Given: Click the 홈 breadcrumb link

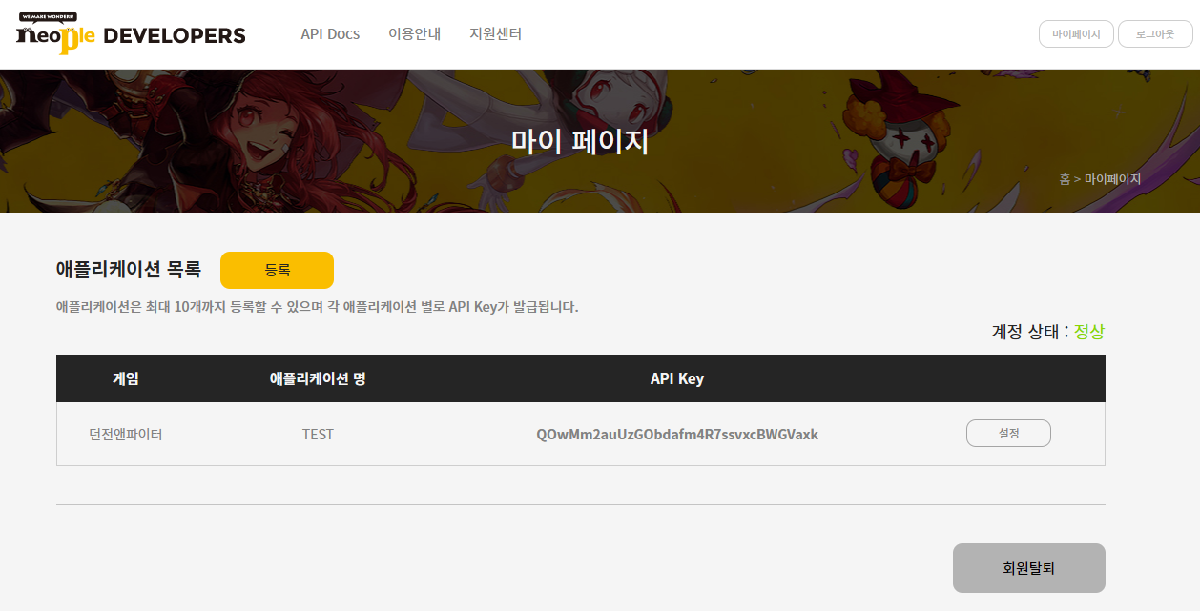Looking at the screenshot, I should (x=1065, y=179).
